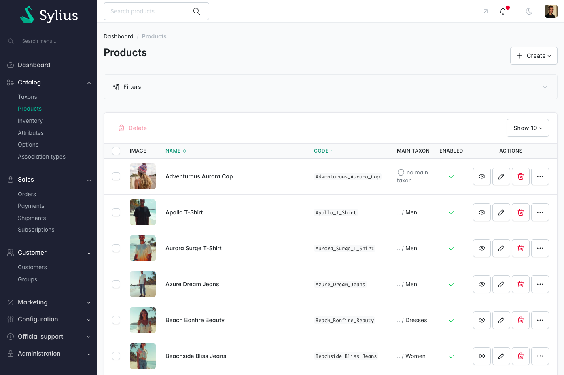The image size is (564, 375).
Task: Click the Dashboard breadcrumb link
Action: tap(119, 36)
